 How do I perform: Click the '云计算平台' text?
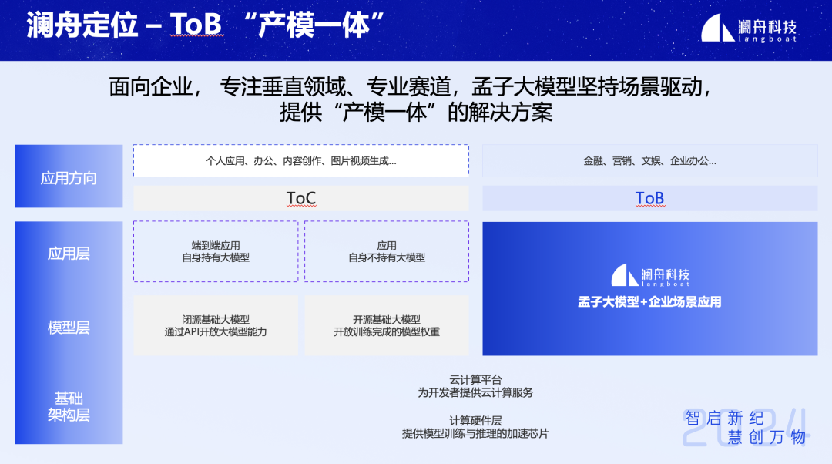click(x=475, y=379)
